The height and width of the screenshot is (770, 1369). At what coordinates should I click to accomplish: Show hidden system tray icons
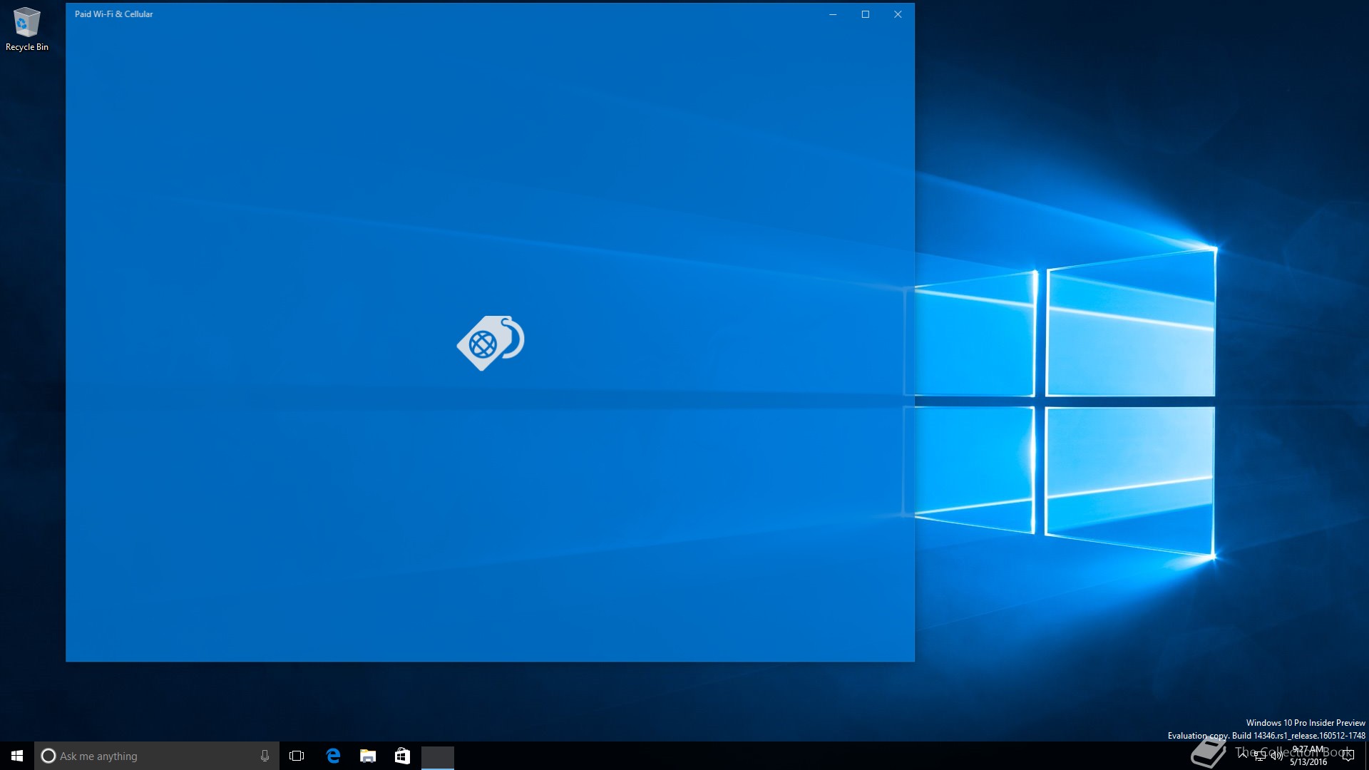click(x=1243, y=756)
